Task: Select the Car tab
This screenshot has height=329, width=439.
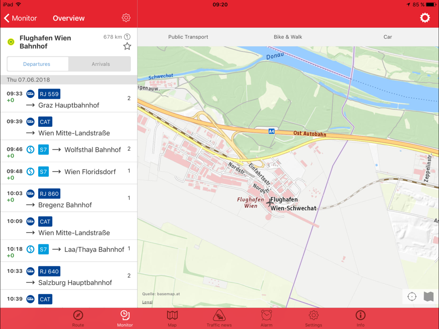Action: click(388, 37)
